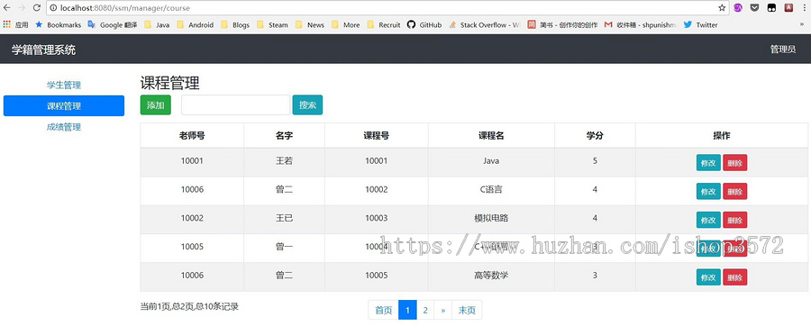This screenshot has height=326, width=811.
Task: Click the green 添加 button
Action: 155,104
